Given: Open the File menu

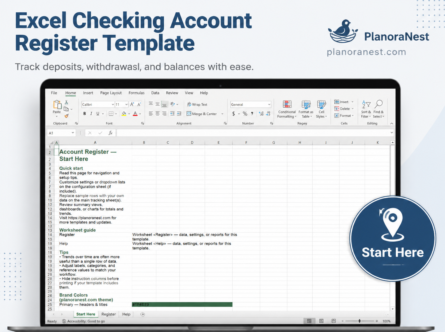Looking at the screenshot, I should coord(54,93).
